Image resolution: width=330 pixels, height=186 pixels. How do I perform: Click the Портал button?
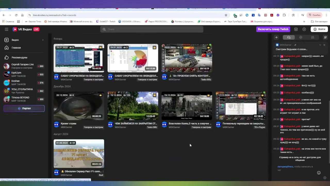point(24,109)
